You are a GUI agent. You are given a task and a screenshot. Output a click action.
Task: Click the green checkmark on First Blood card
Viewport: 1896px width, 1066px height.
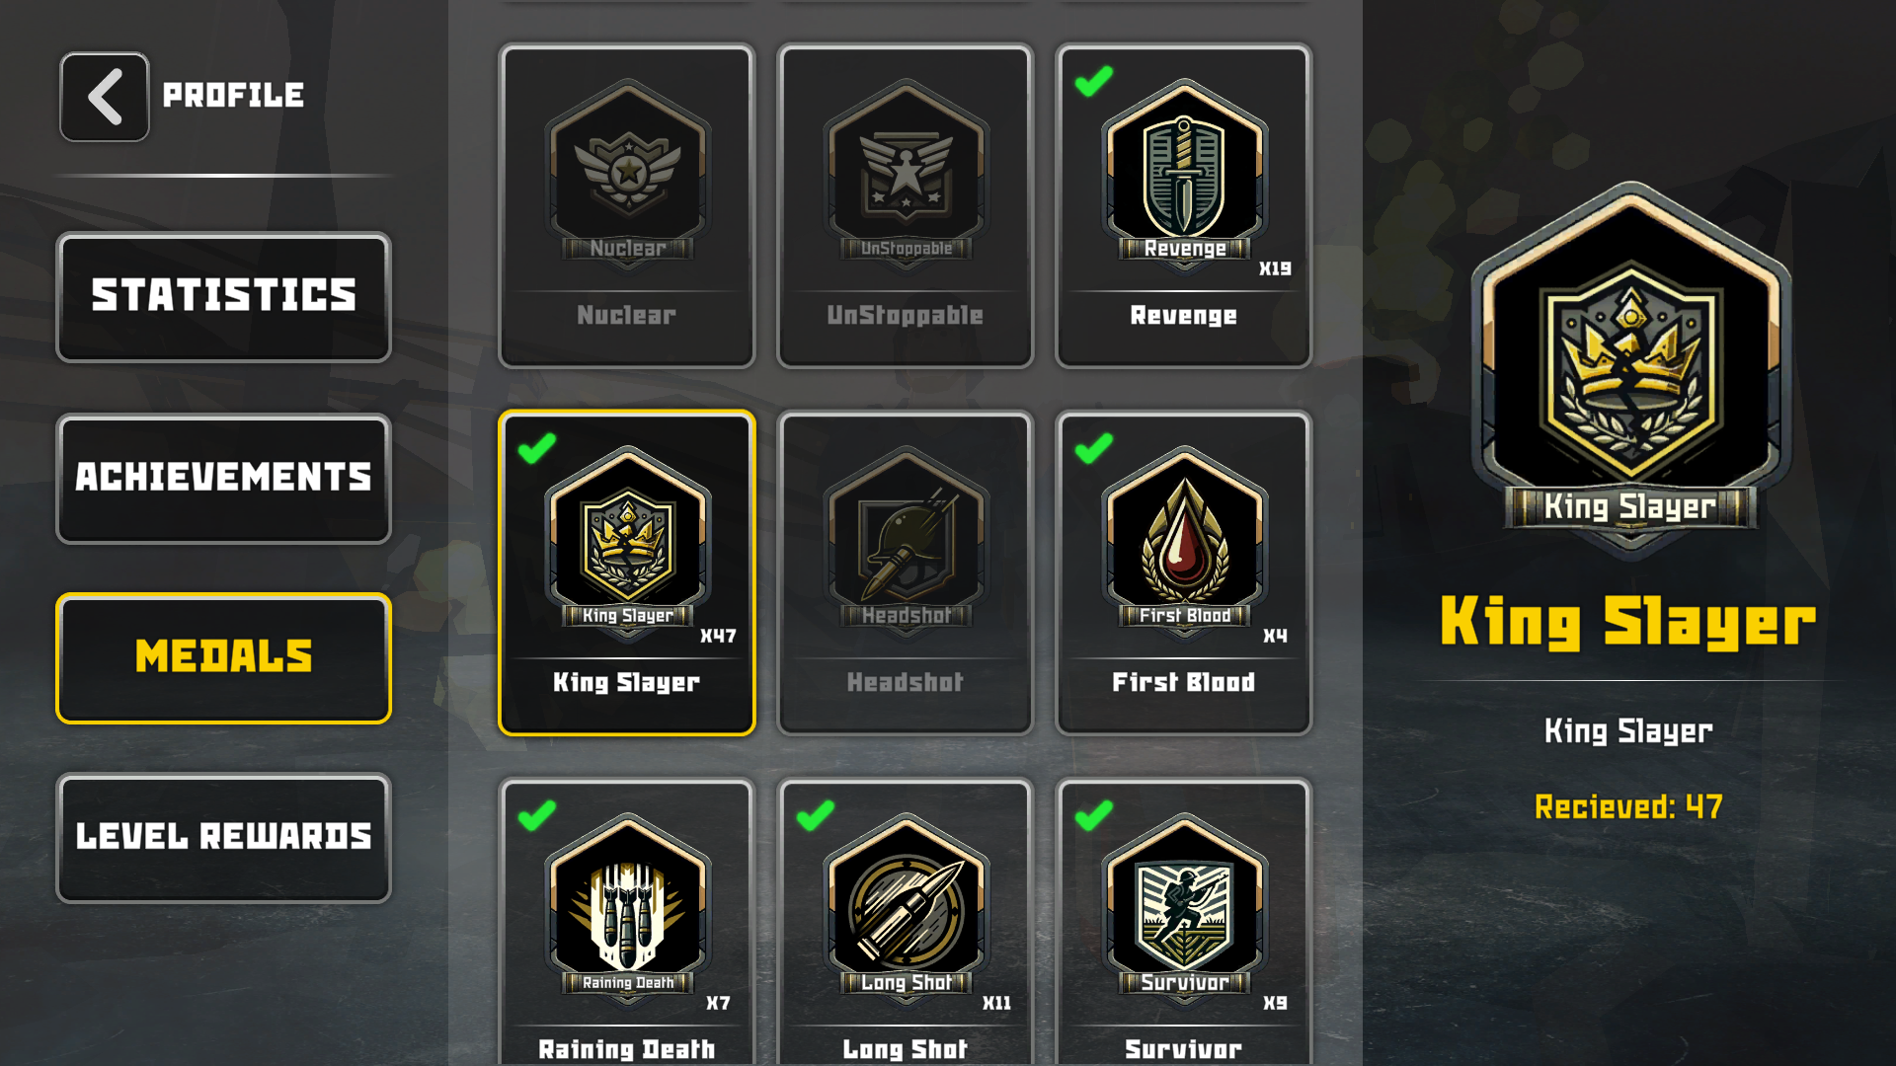coord(1094,448)
